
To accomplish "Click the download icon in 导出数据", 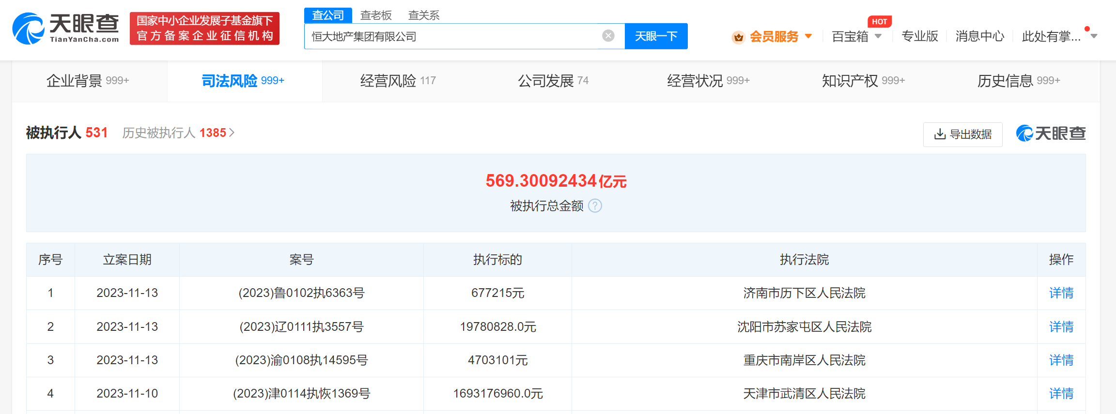I will point(940,134).
